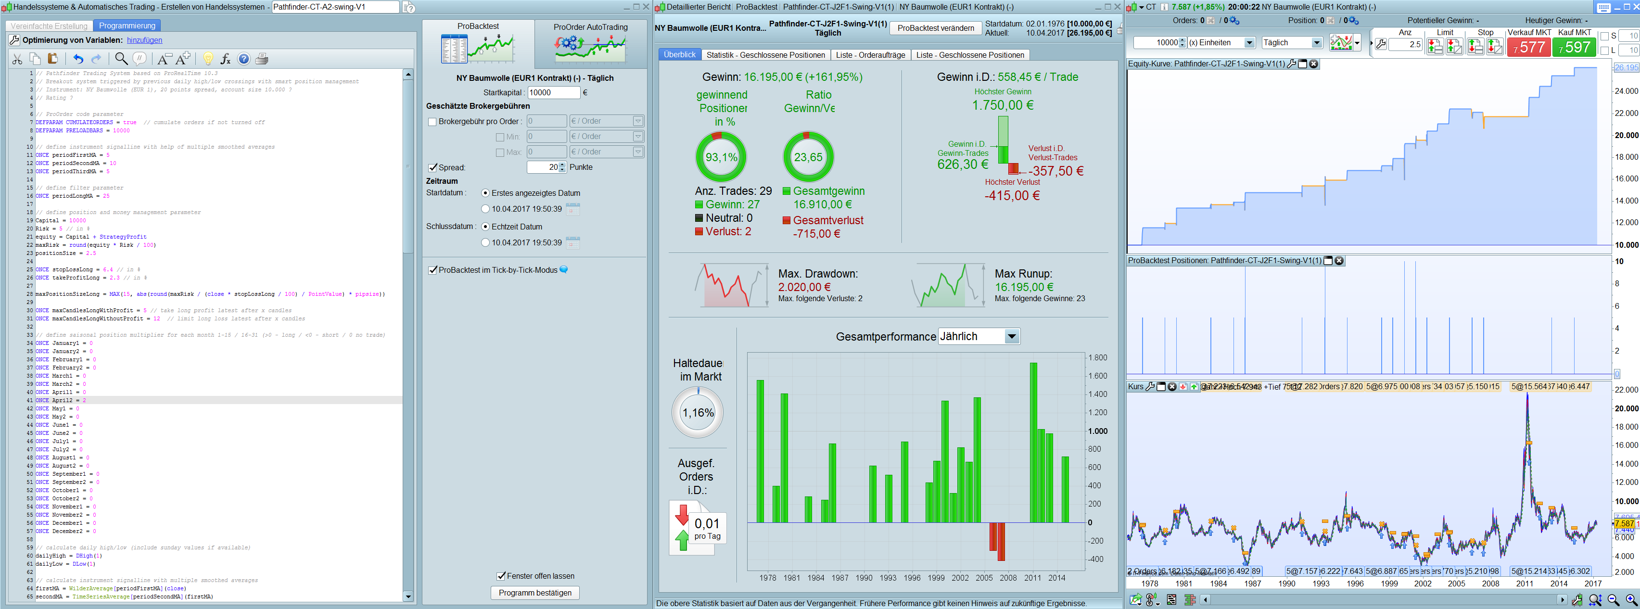Image resolution: width=1640 pixels, height=609 pixels.
Task: Click the scissors cut icon
Action: 17,59
